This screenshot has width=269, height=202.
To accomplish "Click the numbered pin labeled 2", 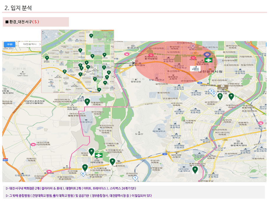I will (214, 94).
